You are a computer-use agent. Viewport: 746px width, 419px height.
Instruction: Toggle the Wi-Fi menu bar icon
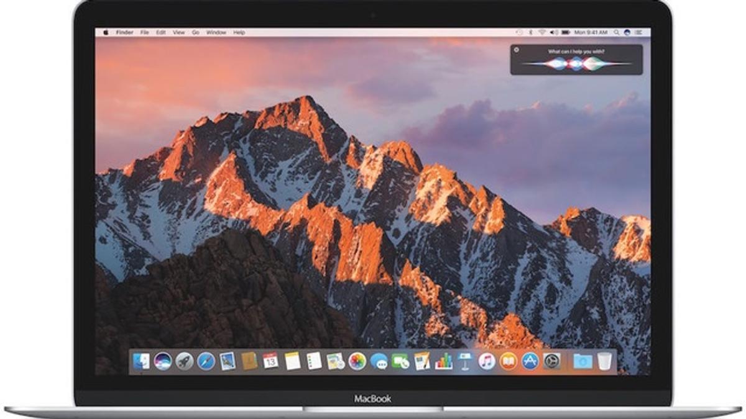click(x=541, y=32)
